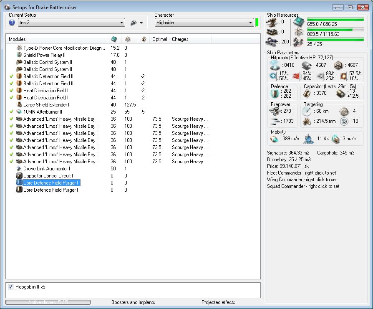Click the green character status indicator
373x309 pixels.
pyautogui.click(x=257, y=23)
